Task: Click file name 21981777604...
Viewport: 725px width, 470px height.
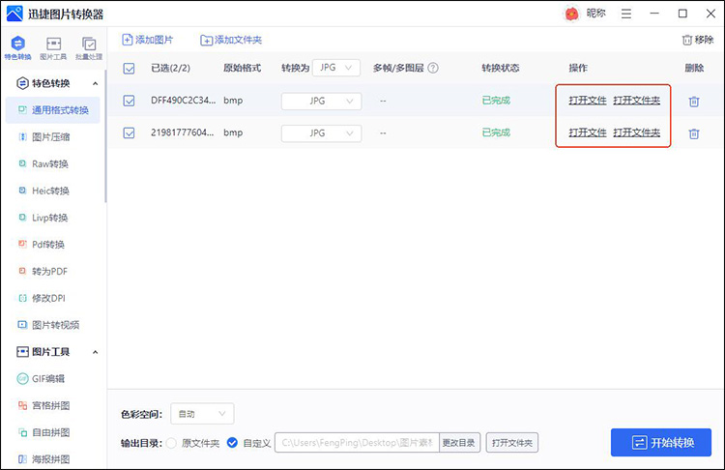Action: [182, 132]
